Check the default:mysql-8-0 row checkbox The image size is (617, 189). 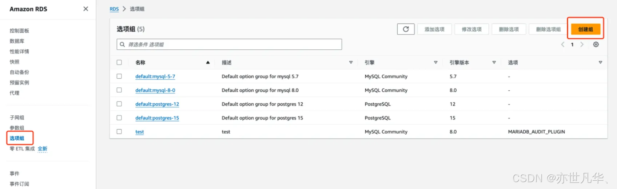click(119, 90)
